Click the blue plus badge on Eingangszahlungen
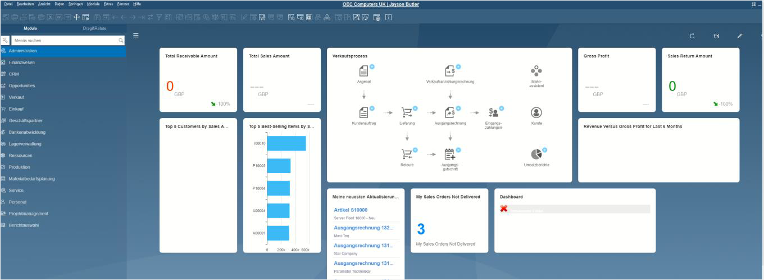The width and height of the screenshot is (764, 280). (x=502, y=109)
